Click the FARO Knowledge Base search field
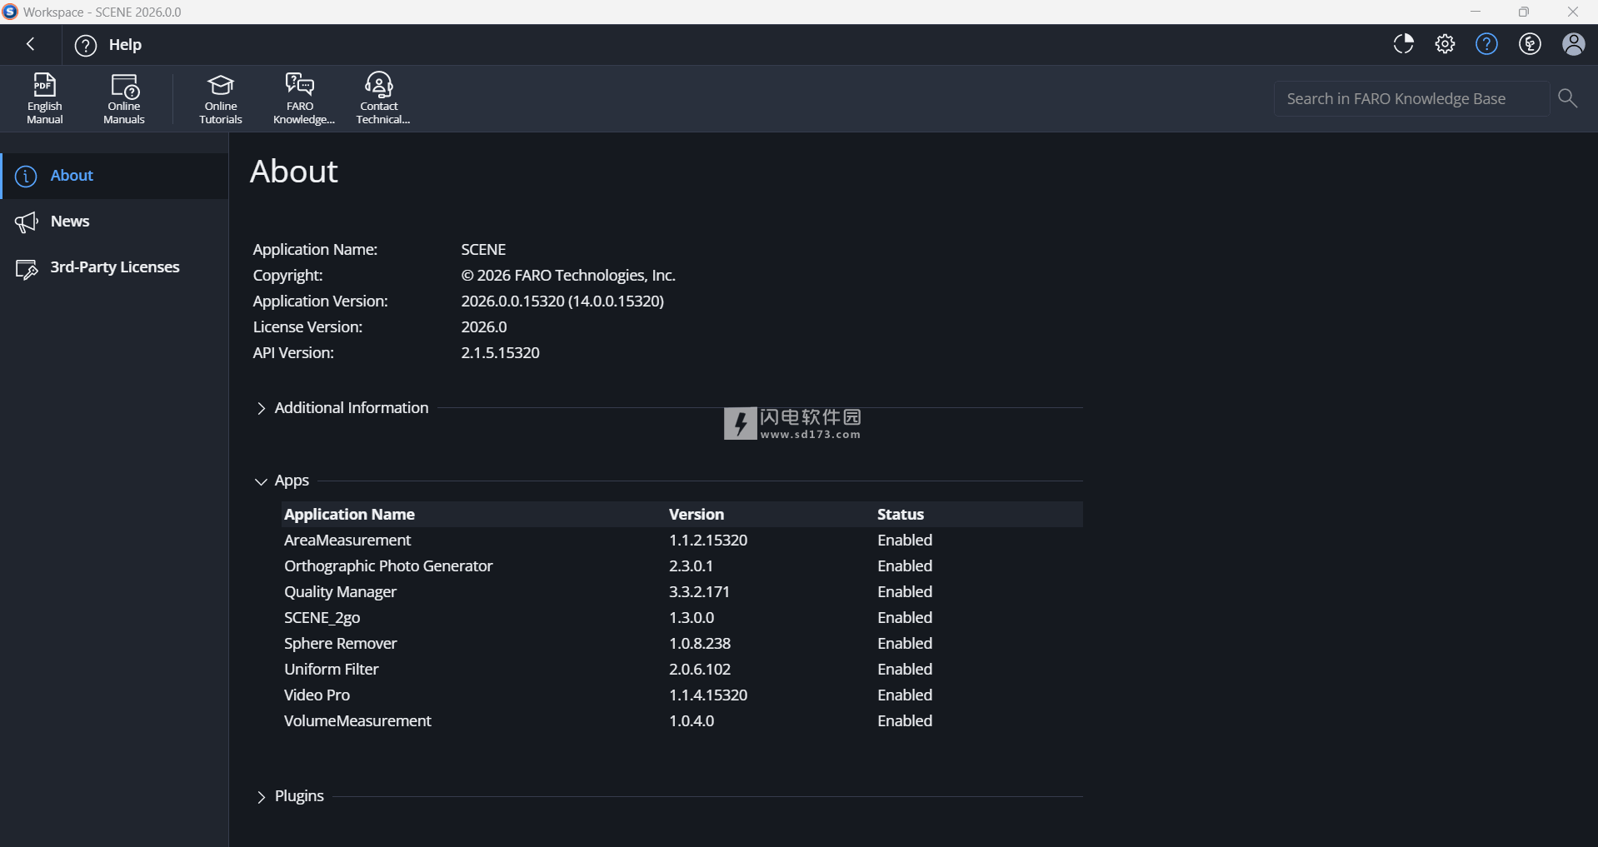This screenshot has height=847, width=1598. [1410, 98]
